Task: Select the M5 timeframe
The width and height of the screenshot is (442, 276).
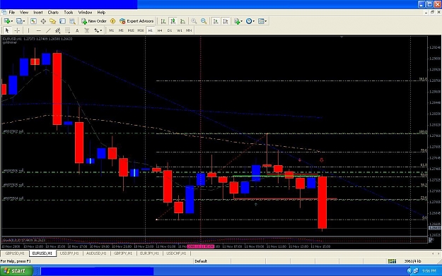Action: point(121,30)
